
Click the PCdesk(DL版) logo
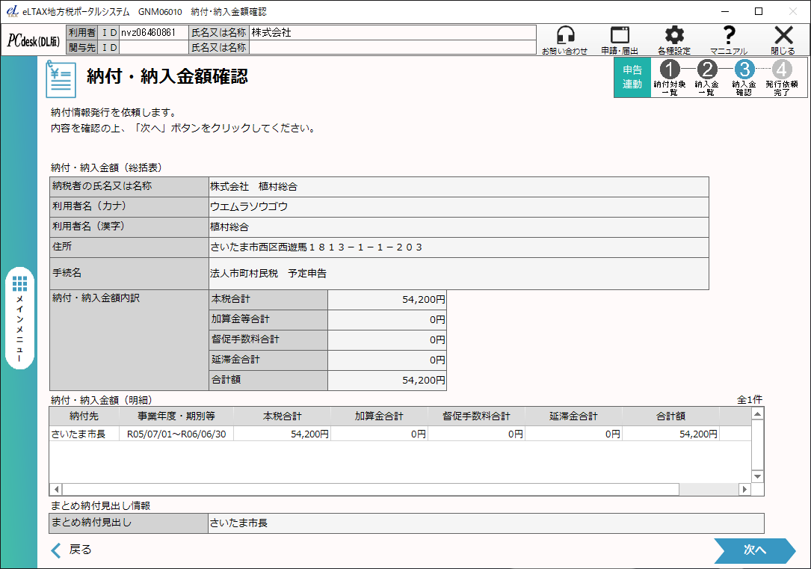(x=33, y=40)
